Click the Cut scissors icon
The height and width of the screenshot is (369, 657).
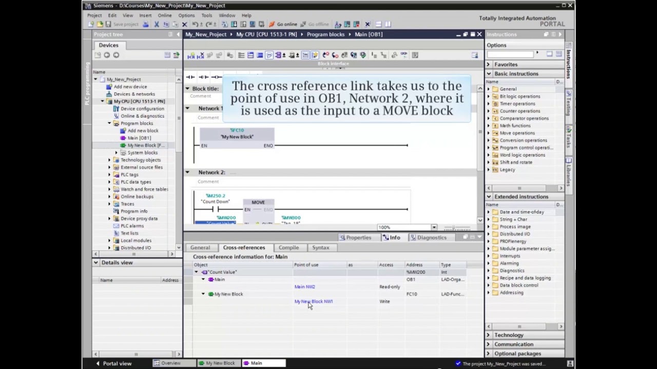(157, 24)
